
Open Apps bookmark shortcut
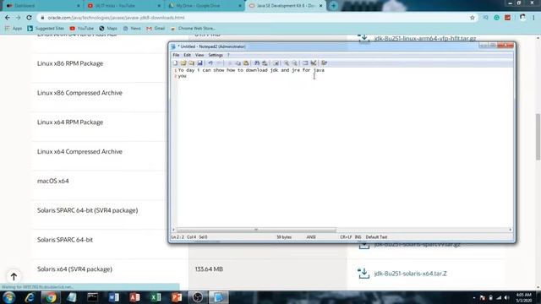[14, 28]
